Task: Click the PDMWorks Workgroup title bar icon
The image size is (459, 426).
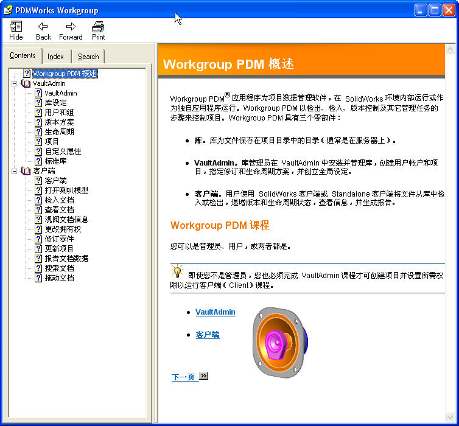Action: [x=8, y=10]
